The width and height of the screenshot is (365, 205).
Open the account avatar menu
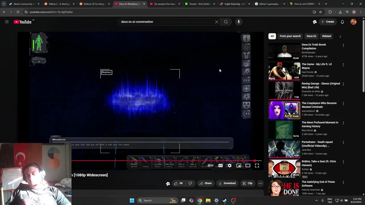353,22
